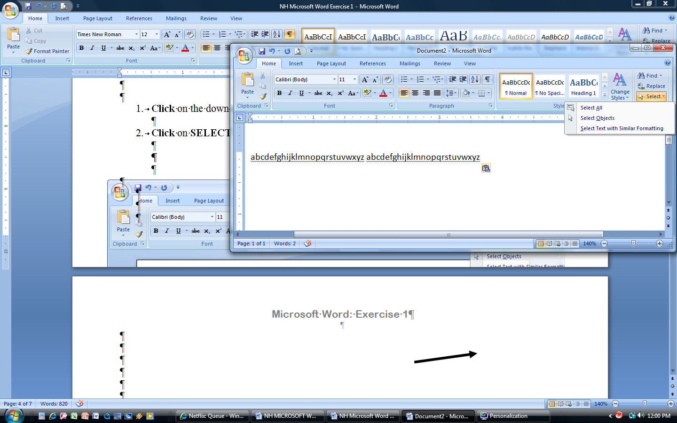Open the Change Case (Aa) dropdown in Document2
The height and width of the screenshot is (423, 677).
click(x=353, y=93)
